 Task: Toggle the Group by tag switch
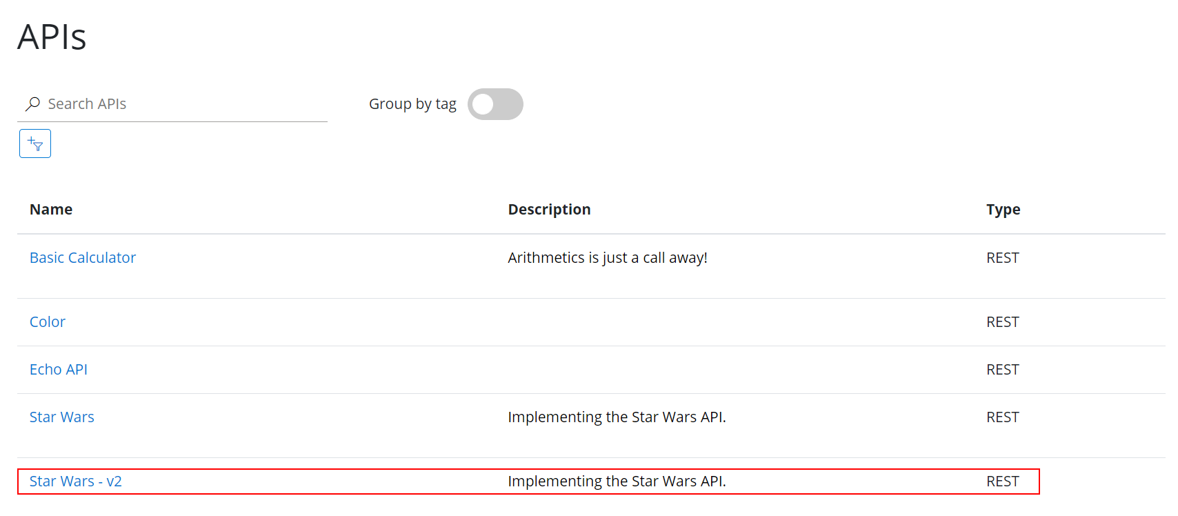pos(495,104)
